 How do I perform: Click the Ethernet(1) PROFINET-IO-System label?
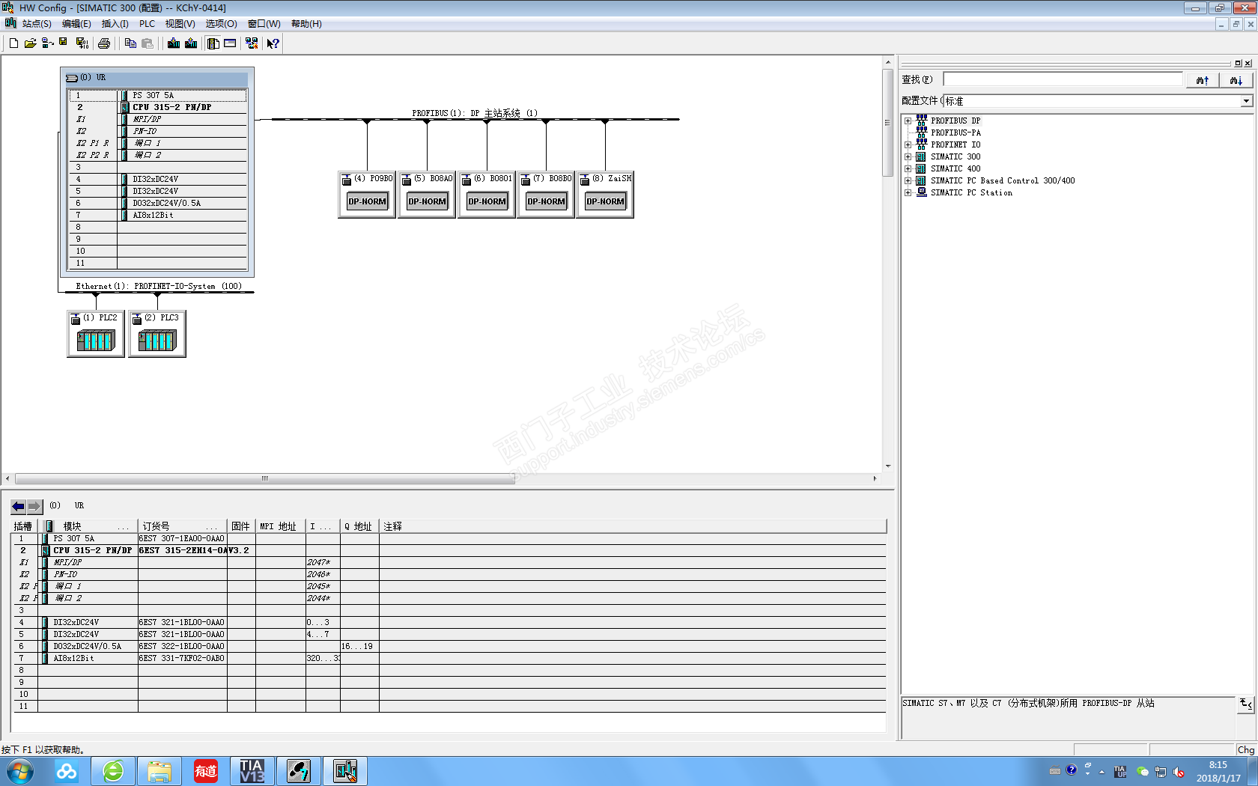(159, 286)
